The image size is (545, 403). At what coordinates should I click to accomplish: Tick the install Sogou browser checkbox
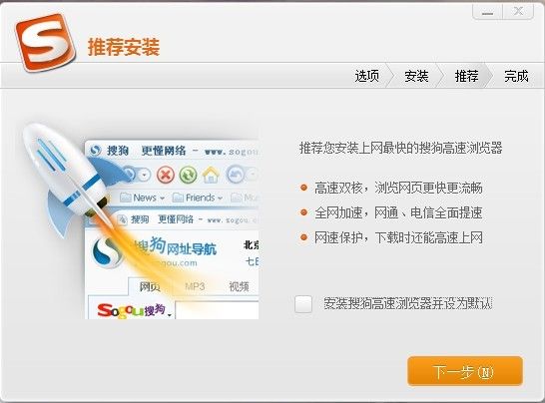303,304
